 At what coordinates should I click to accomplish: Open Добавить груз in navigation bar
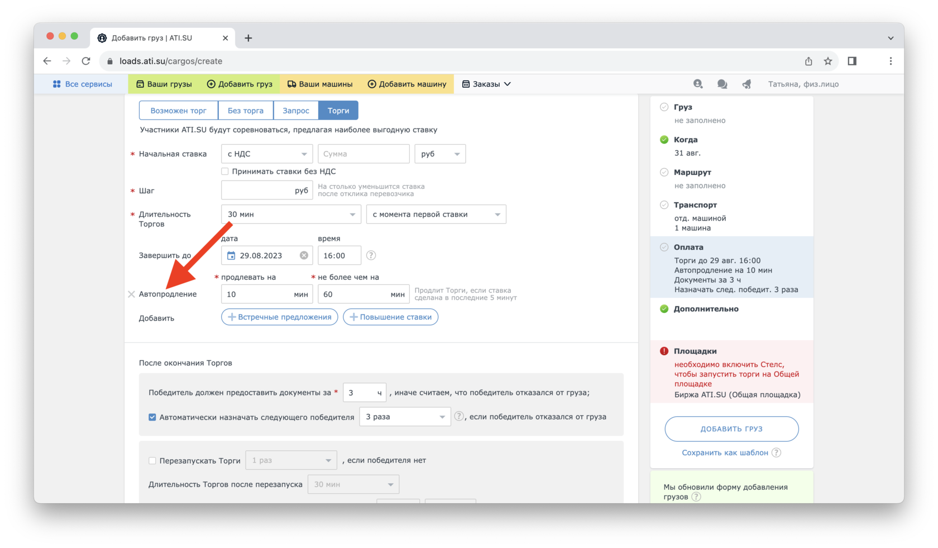point(240,84)
